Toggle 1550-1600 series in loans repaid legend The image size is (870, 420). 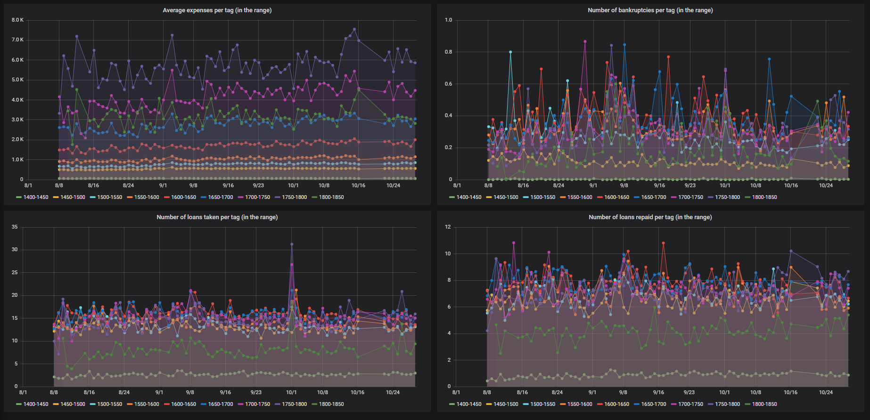click(576, 404)
